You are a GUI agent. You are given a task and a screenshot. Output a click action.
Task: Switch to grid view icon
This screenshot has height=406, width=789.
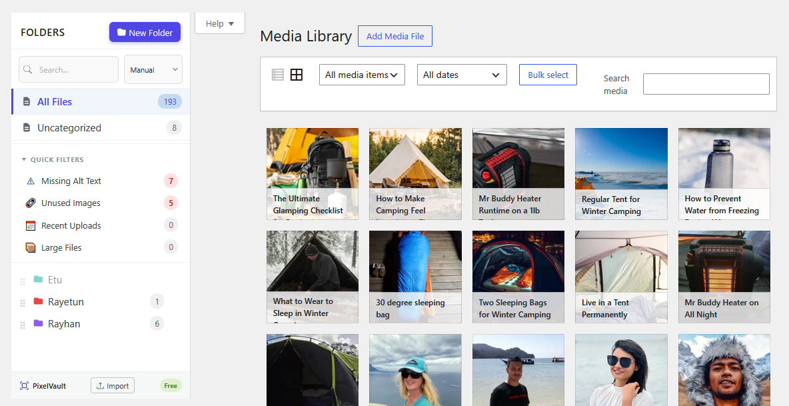coord(297,75)
